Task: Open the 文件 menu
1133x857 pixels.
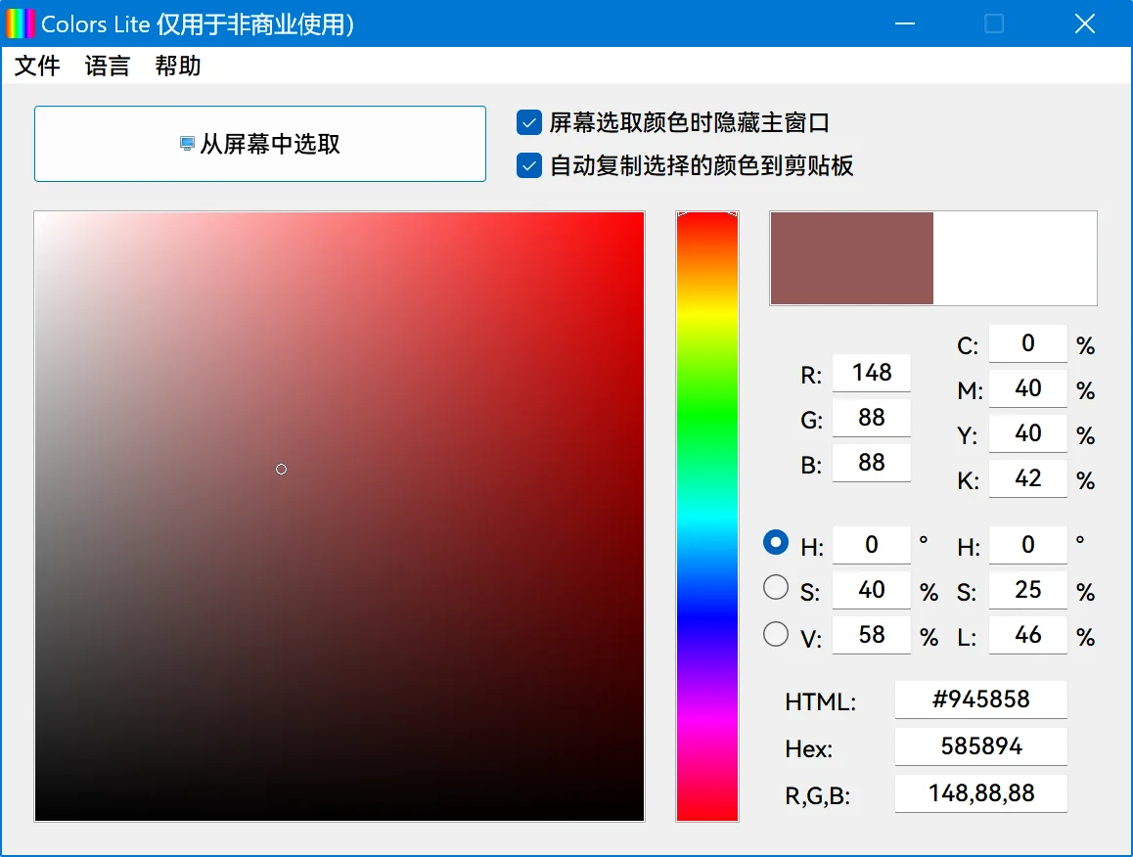Action: (x=36, y=66)
